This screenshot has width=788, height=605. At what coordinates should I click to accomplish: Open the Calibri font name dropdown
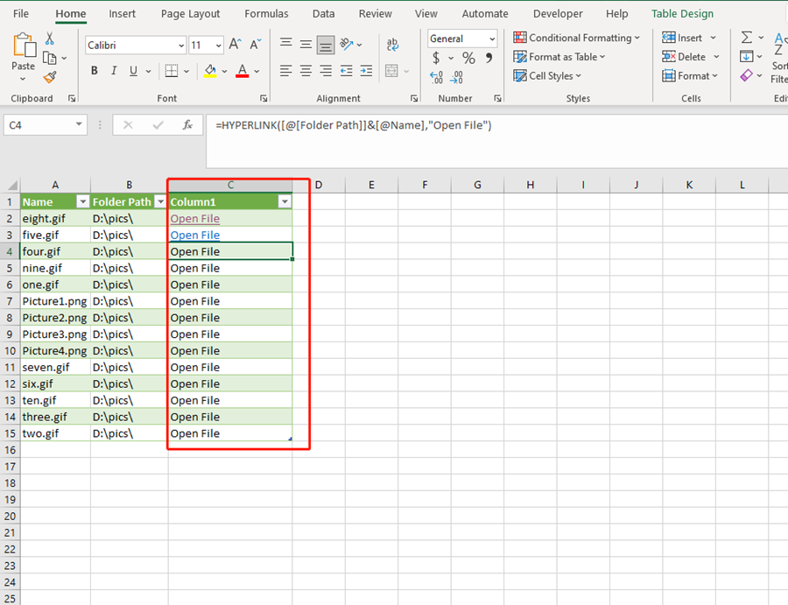coord(181,46)
